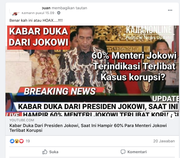
Task: Open the YouTube video thumbnail of Jokowi
Action: pos(92,71)
